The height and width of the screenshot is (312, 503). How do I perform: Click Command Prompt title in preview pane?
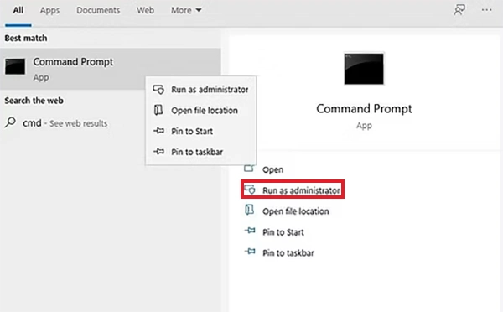(x=364, y=108)
